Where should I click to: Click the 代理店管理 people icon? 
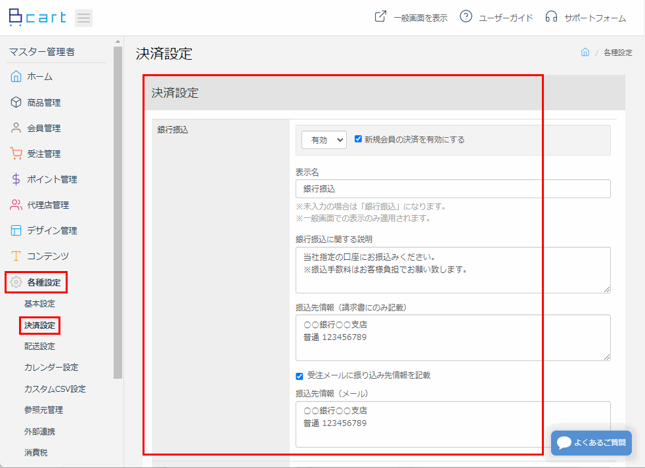click(x=16, y=205)
